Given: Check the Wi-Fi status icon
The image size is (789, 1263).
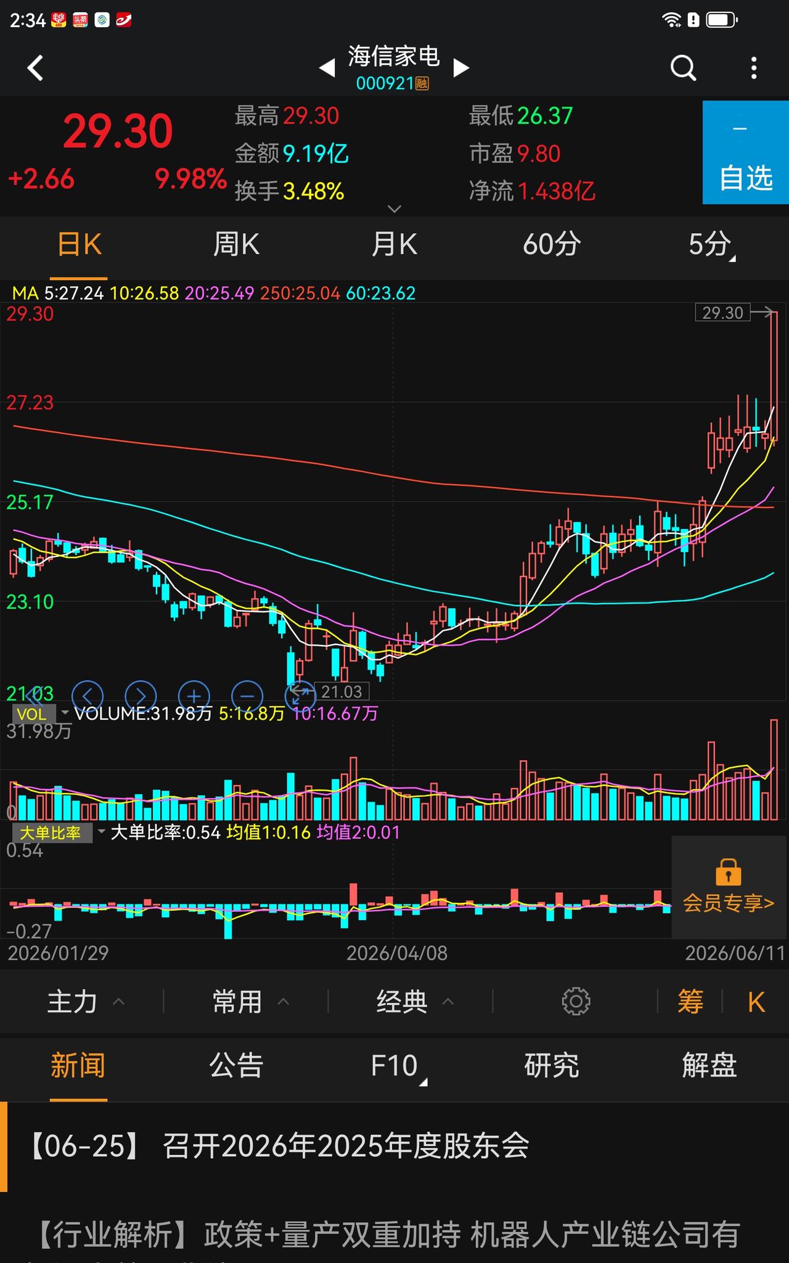Looking at the screenshot, I should click(x=671, y=20).
